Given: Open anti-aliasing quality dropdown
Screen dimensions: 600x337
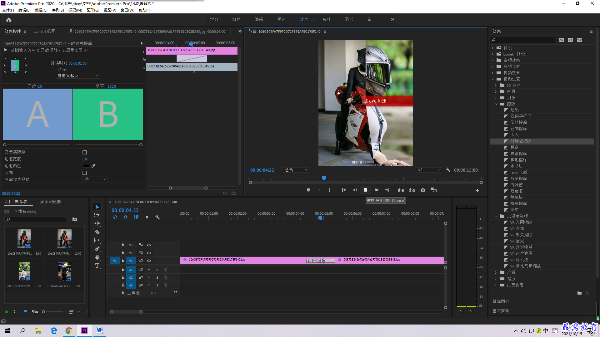Looking at the screenshot, I should (x=95, y=179).
